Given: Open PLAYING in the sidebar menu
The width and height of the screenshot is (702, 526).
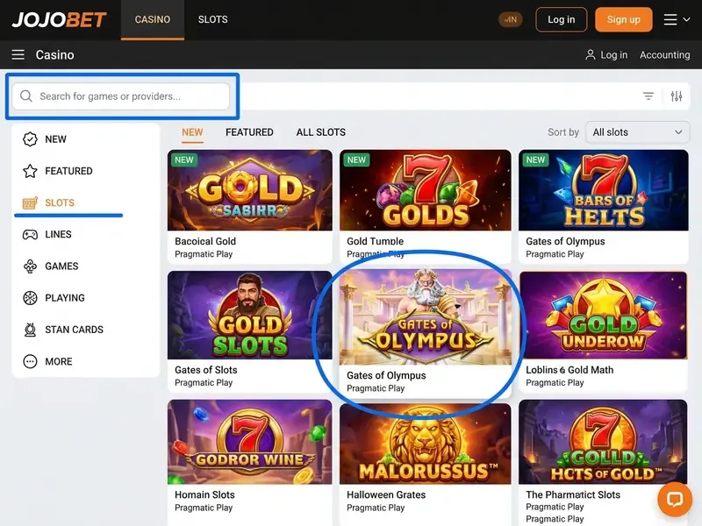Looking at the screenshot, I should tap(65, 298).
